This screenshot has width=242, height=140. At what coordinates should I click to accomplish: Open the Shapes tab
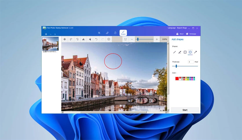123,33
